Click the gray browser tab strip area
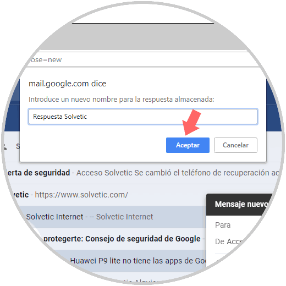 click(143, 36)
